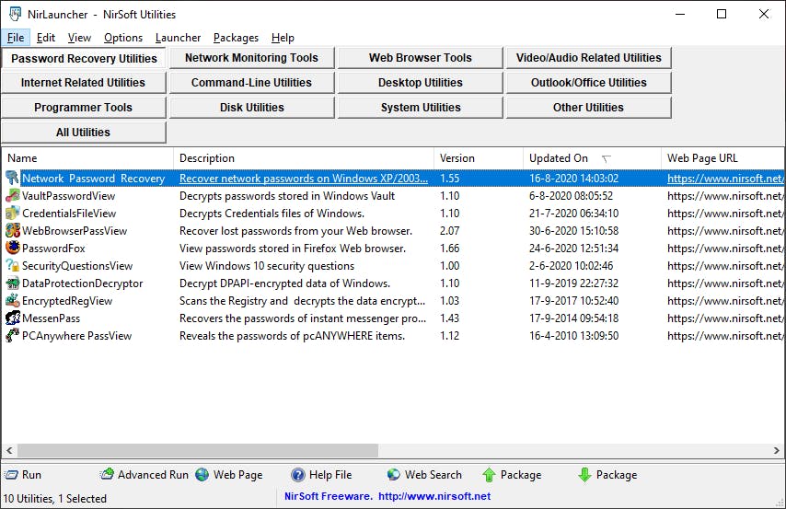Click the WebBrowserPassView row icon

[x=13, y=231]
